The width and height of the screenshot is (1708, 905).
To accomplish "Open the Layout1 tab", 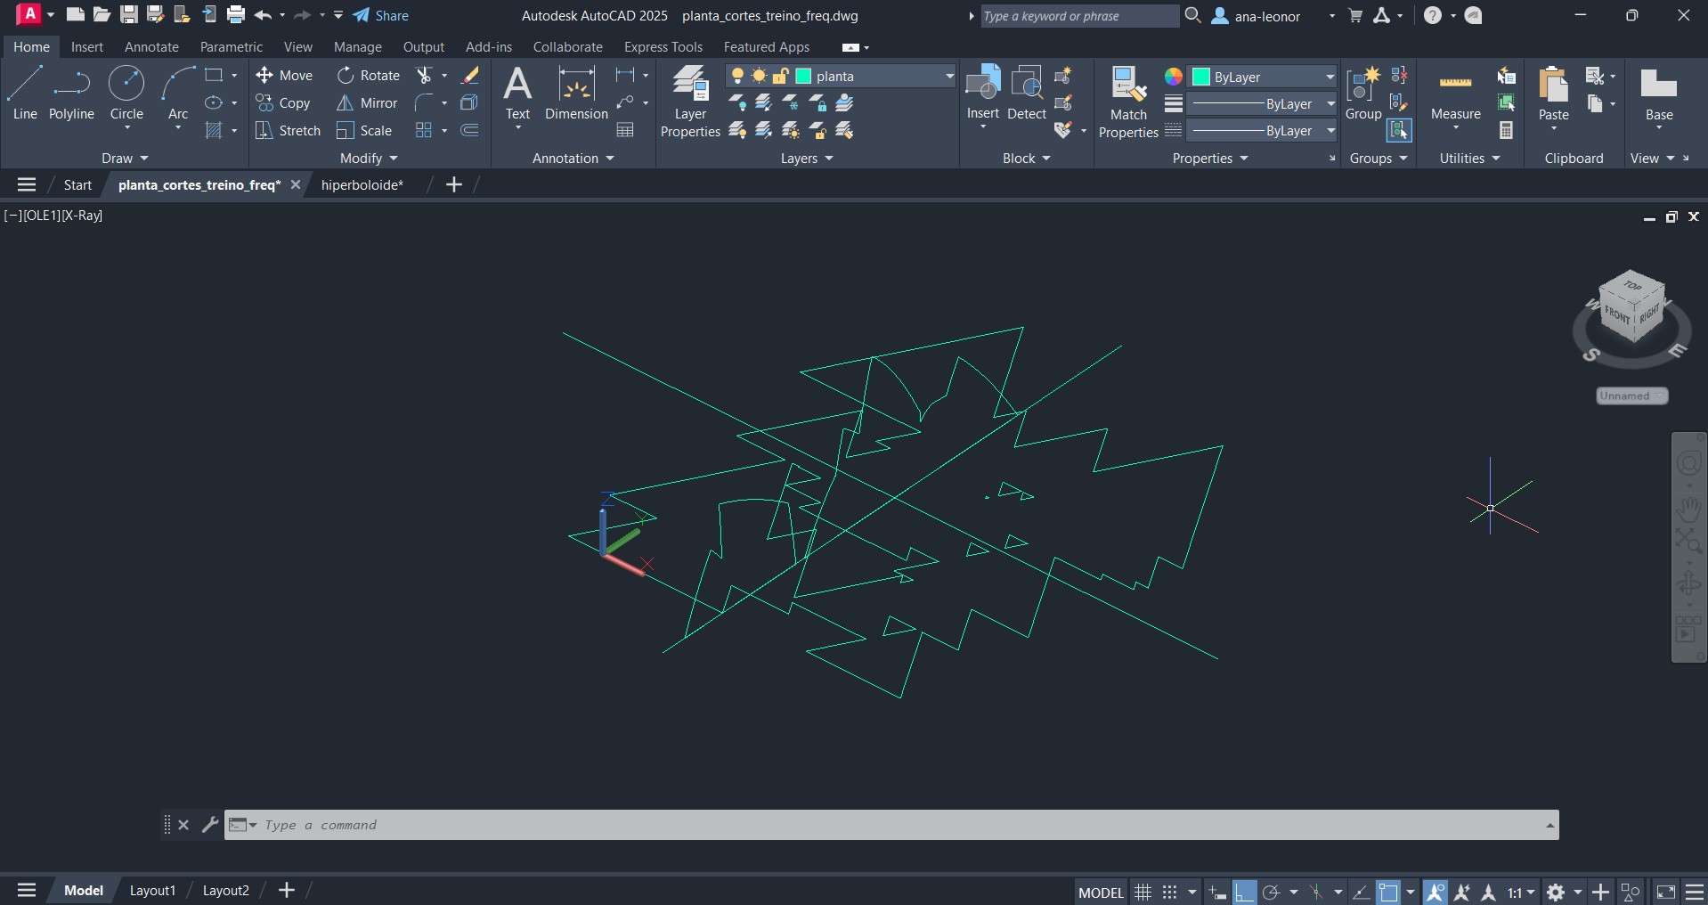I will (152, 891).
